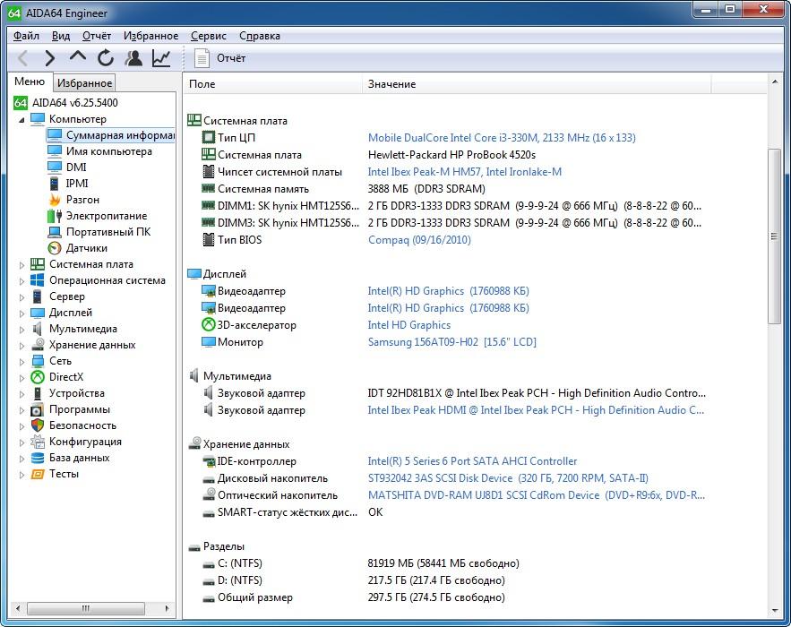Collapse the Компьютер tree node
This screenshot has height=627, width=791.
point(21,120)
